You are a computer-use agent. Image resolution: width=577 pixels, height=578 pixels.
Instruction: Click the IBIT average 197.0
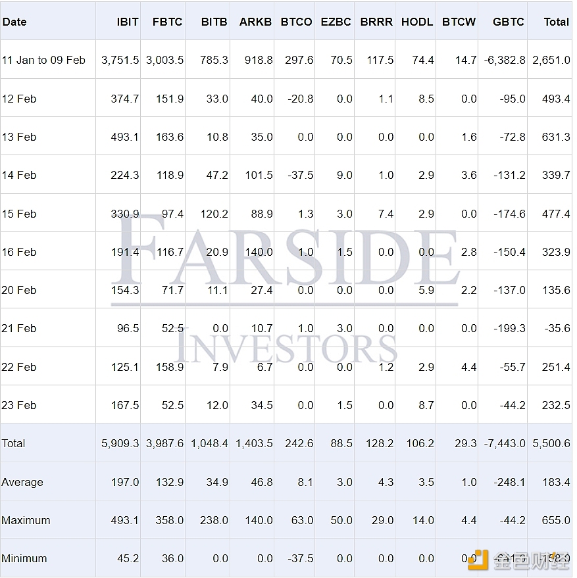tap(125, 482)
